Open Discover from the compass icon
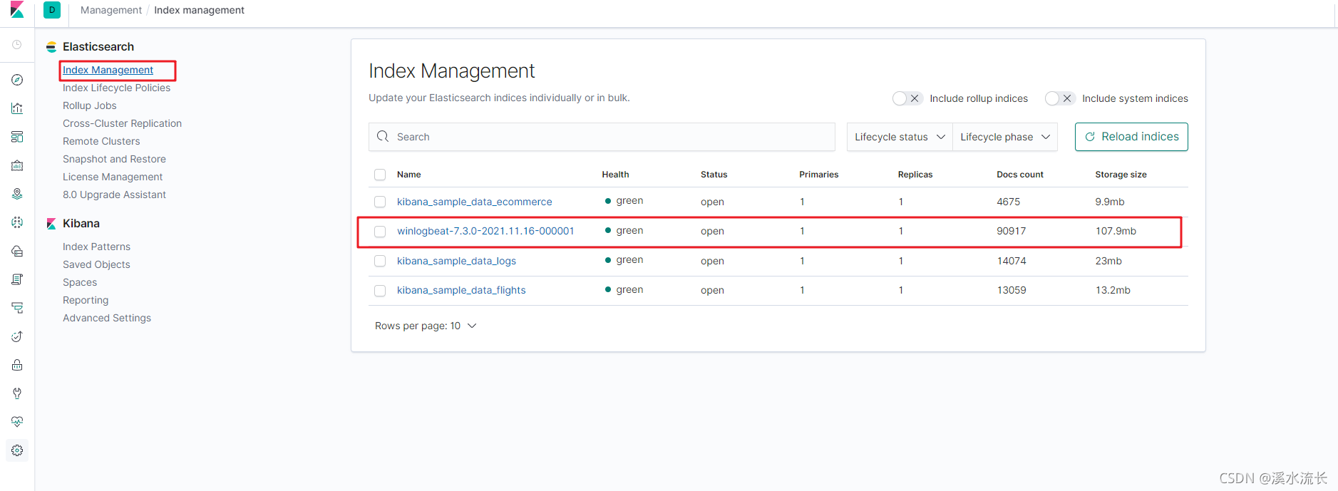The height and width of the screenshot is (491, 1338). pos(17,80)
